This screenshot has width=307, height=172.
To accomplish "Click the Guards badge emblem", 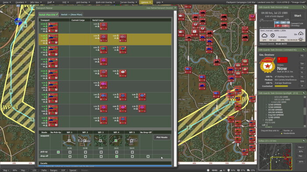I will [267, 65].
